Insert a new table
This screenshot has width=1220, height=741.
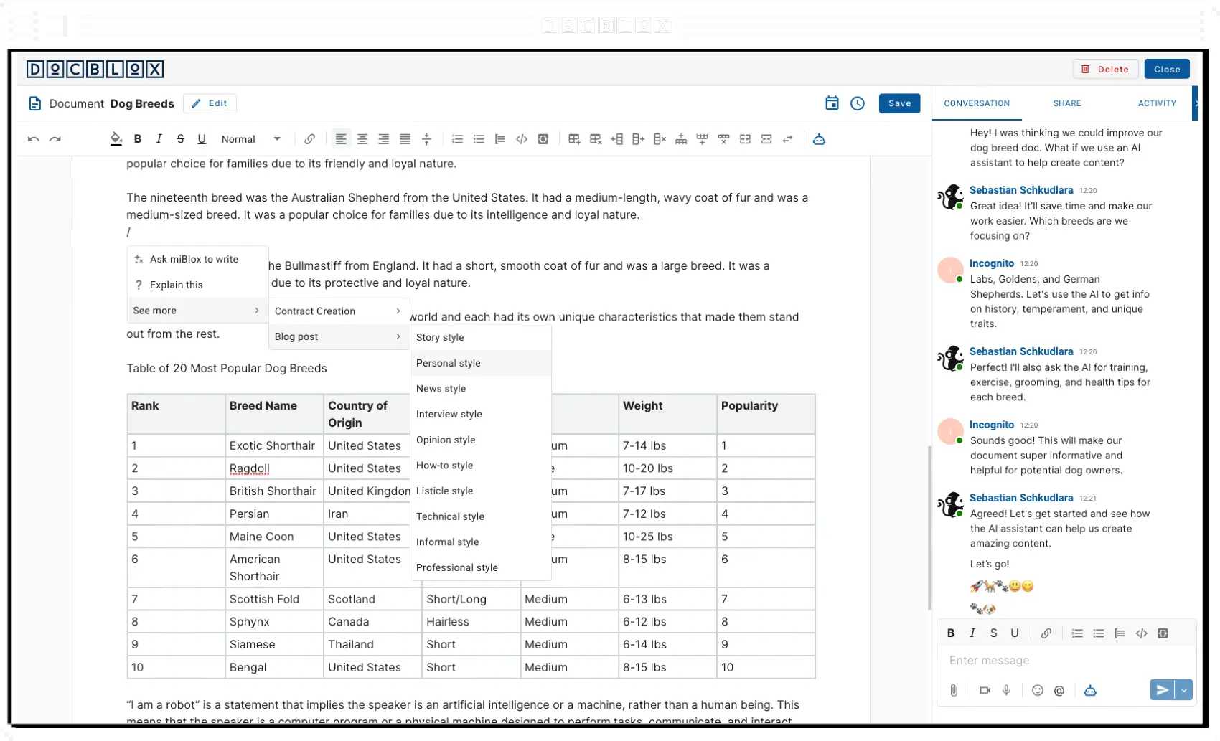[574, 139]
